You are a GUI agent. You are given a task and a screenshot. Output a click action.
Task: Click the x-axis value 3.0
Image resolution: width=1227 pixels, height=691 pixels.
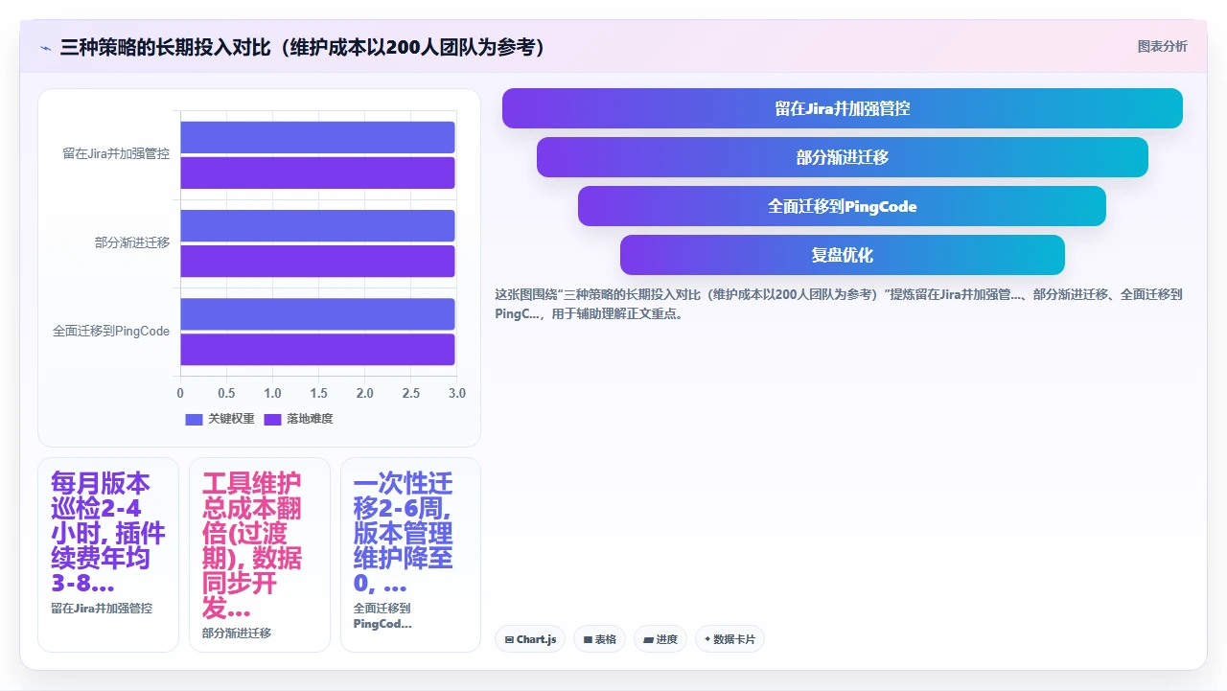pos(457,393)
